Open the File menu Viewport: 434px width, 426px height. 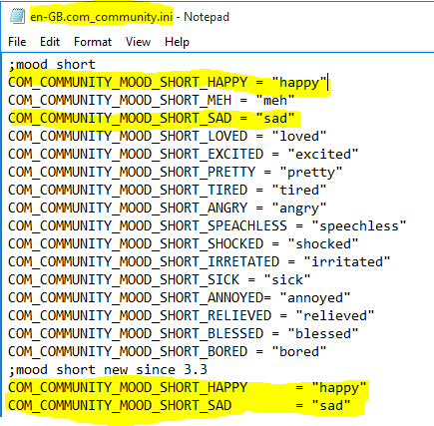(17, 42)
